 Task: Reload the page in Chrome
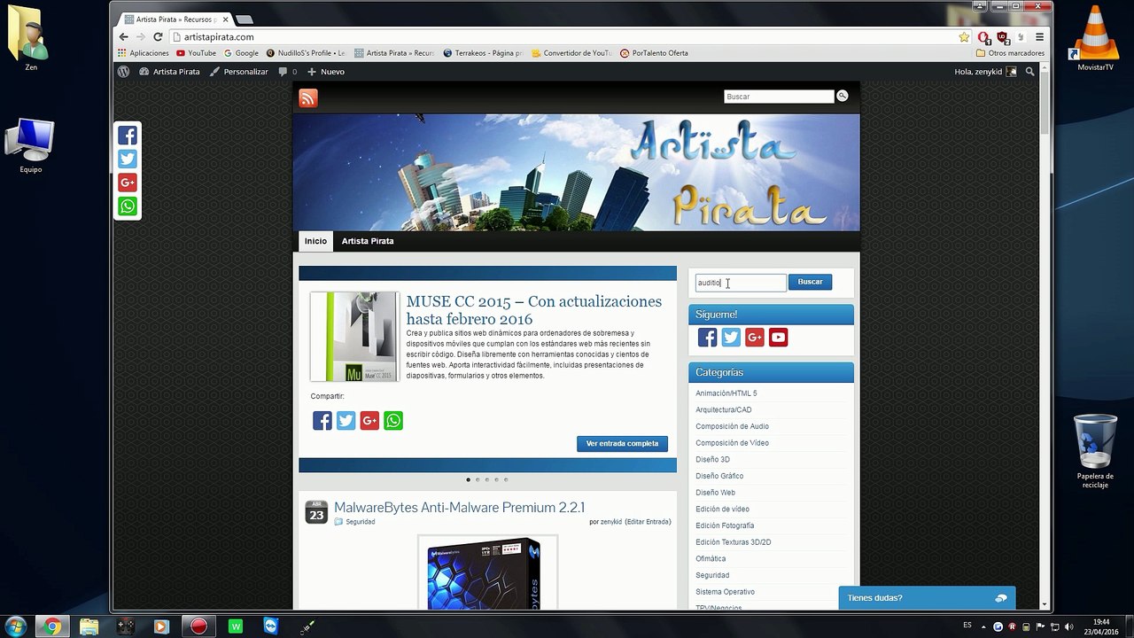click(x=158, y=37)
